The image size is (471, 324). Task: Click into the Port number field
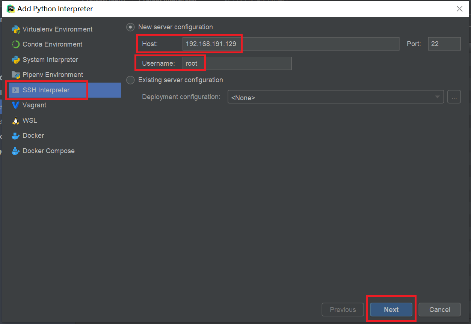tap(444, 44)
